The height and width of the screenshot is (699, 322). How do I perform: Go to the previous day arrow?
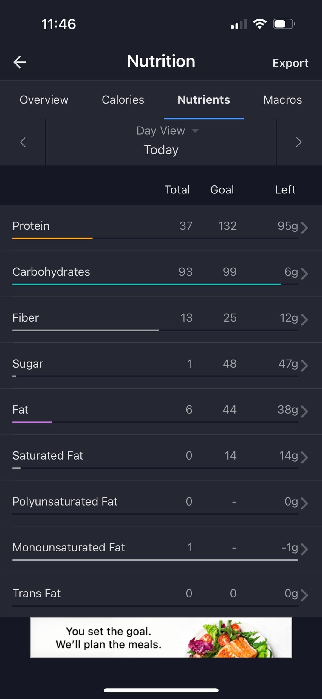coord(23,142)
